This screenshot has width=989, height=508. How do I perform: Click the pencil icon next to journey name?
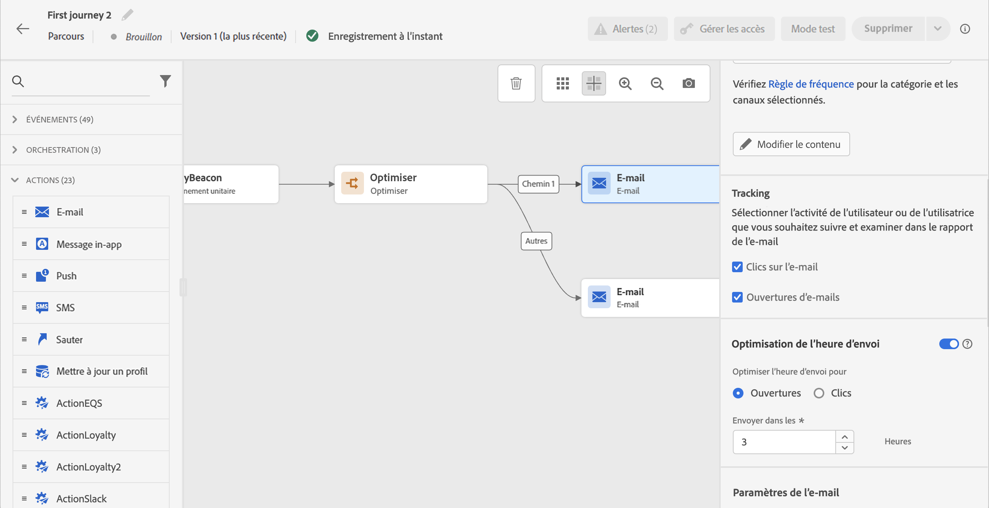pos(128,15)
